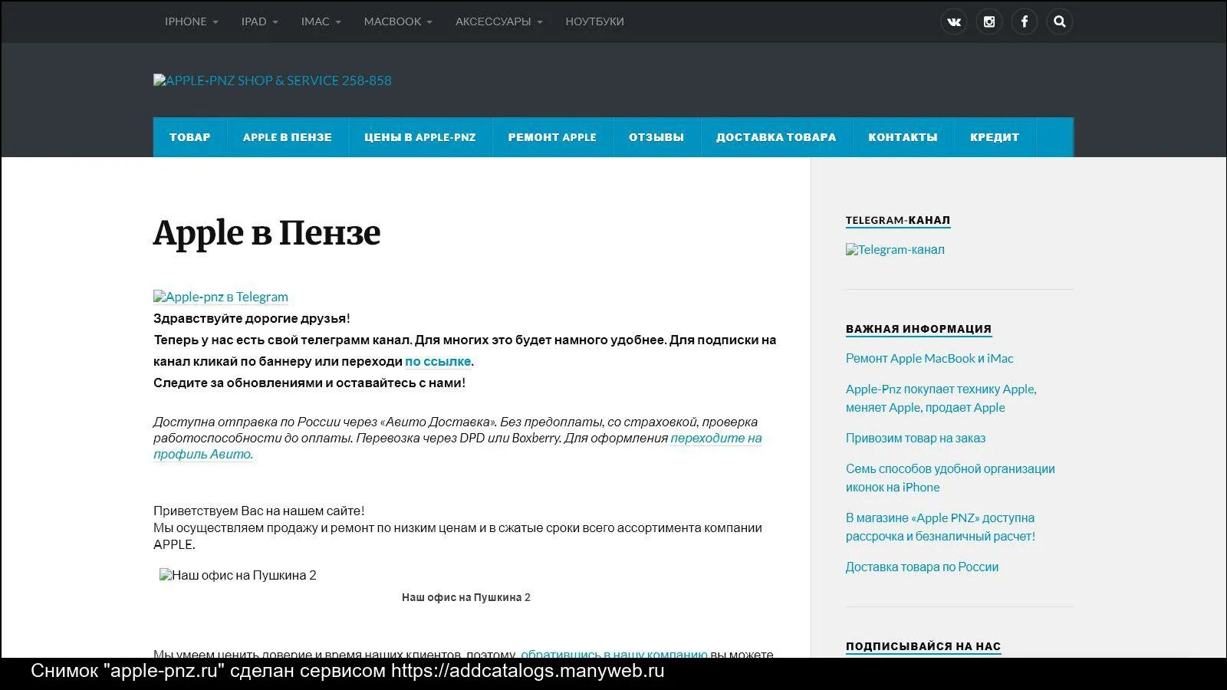Click the Telegram-канал sidebar image
The image size is (1227, 690).
[895, 249]
